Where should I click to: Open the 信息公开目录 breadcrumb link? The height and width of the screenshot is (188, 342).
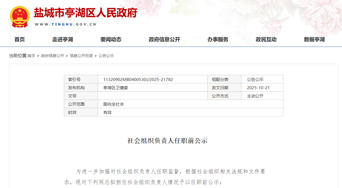pos(81,56)
